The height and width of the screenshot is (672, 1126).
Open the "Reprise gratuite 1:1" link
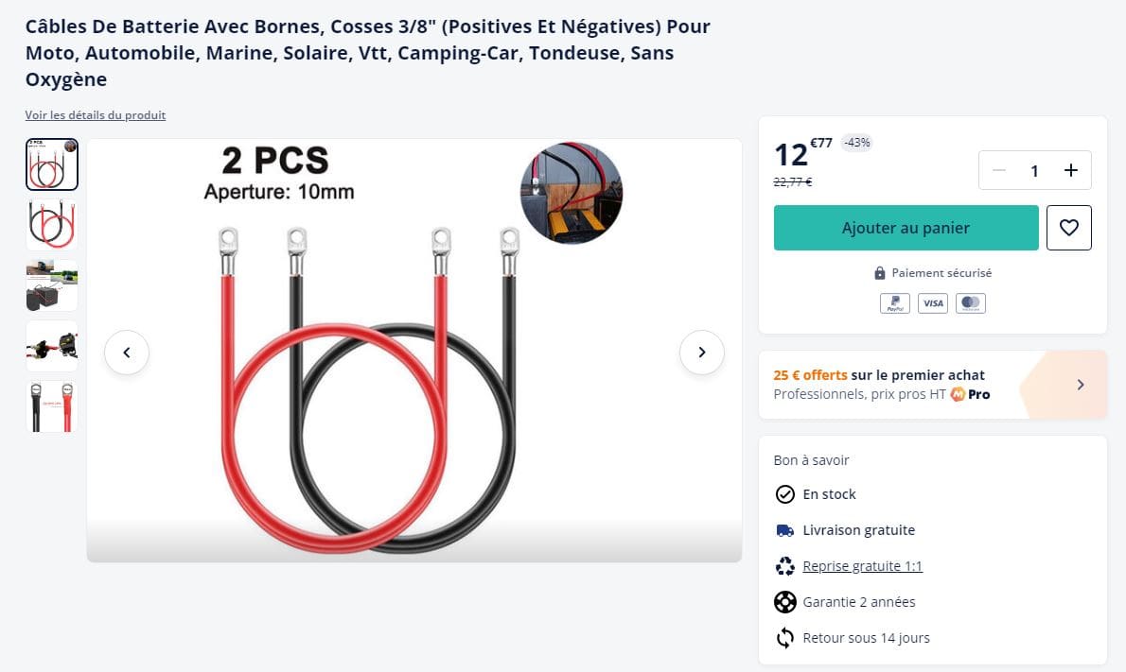coord(862,566)
